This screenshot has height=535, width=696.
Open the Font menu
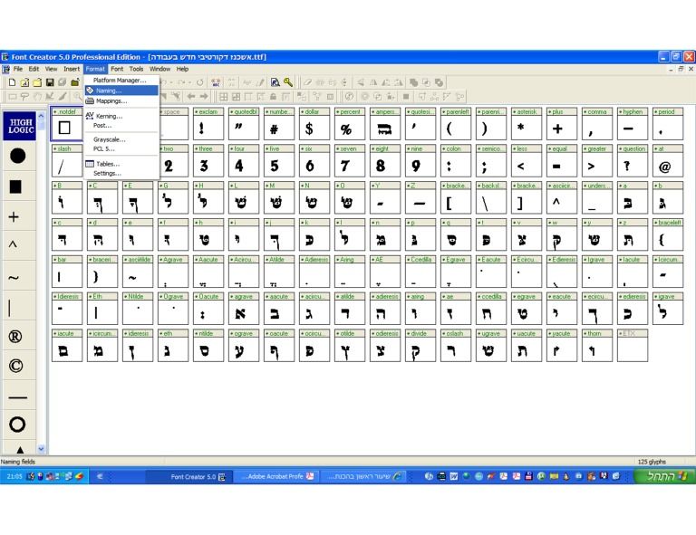117,69
